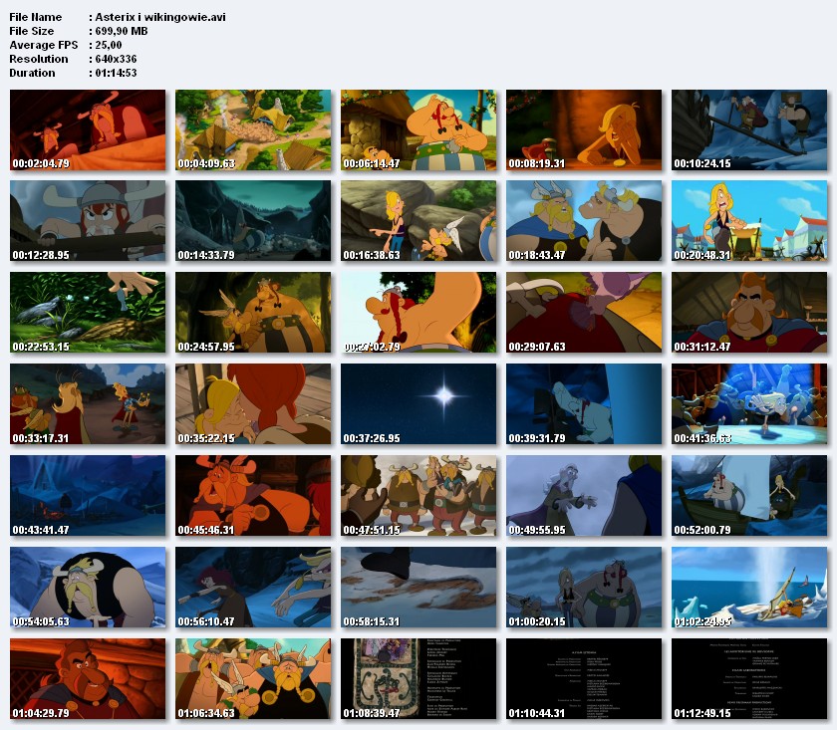The height and width of the screenshot is (730, 837).
Task: Select the thumbnail stamped 00:54:05.63
Action: point(88,587)
